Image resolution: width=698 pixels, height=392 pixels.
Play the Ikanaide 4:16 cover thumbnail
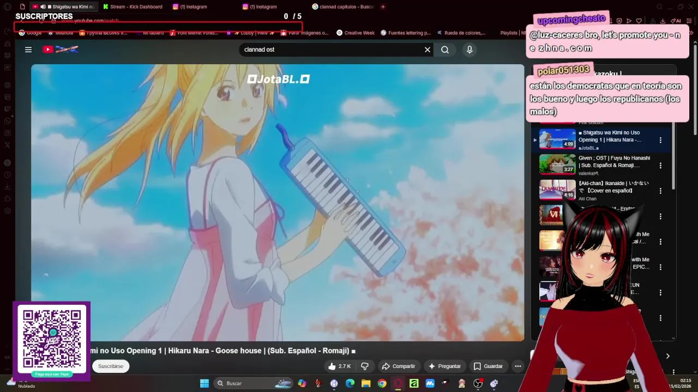[x=557, y=190]
